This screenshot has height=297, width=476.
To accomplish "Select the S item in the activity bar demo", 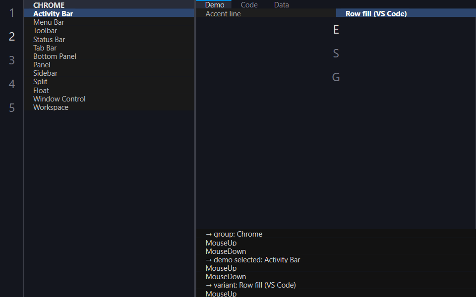I will (336, 53).
